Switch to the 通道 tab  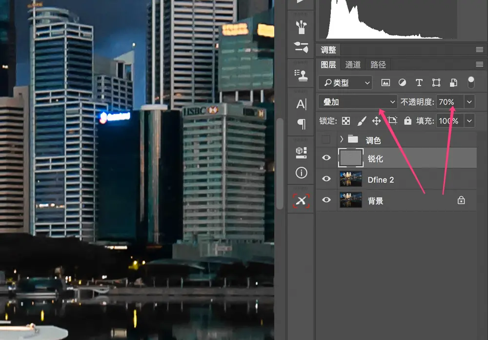click(x=353, y=65)
